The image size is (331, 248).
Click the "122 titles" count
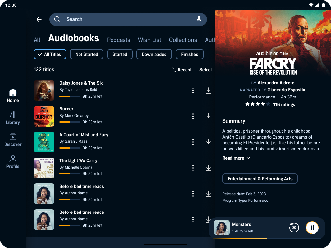[x=44, y=70]
